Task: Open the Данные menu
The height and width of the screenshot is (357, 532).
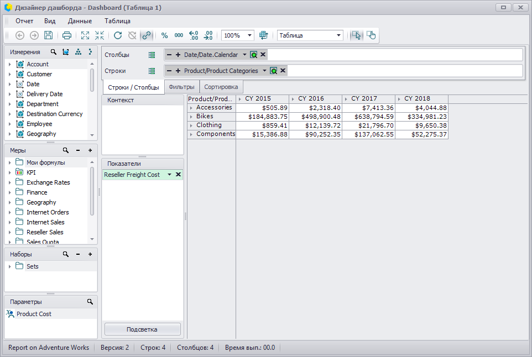Action: point(80,21)
